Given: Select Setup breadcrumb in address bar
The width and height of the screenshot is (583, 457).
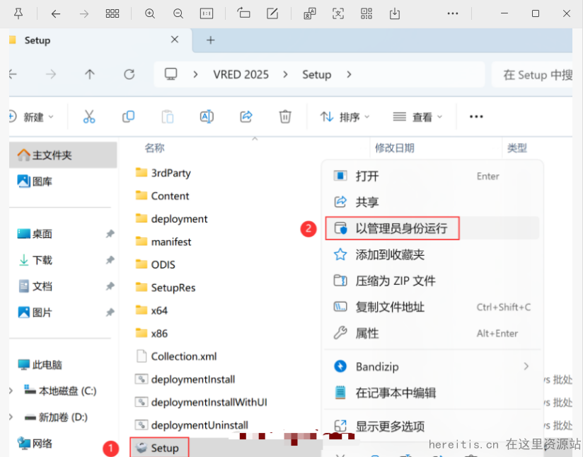Looking at the screenshot, I should [x=316, y=74].
